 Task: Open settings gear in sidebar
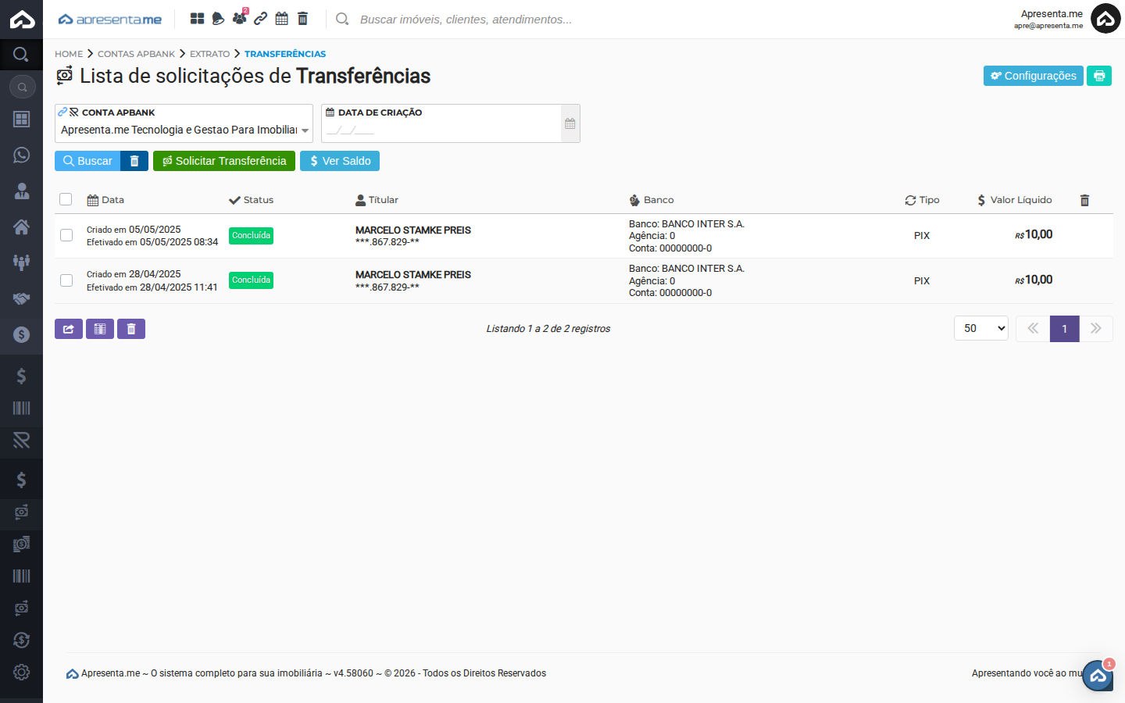21,672
